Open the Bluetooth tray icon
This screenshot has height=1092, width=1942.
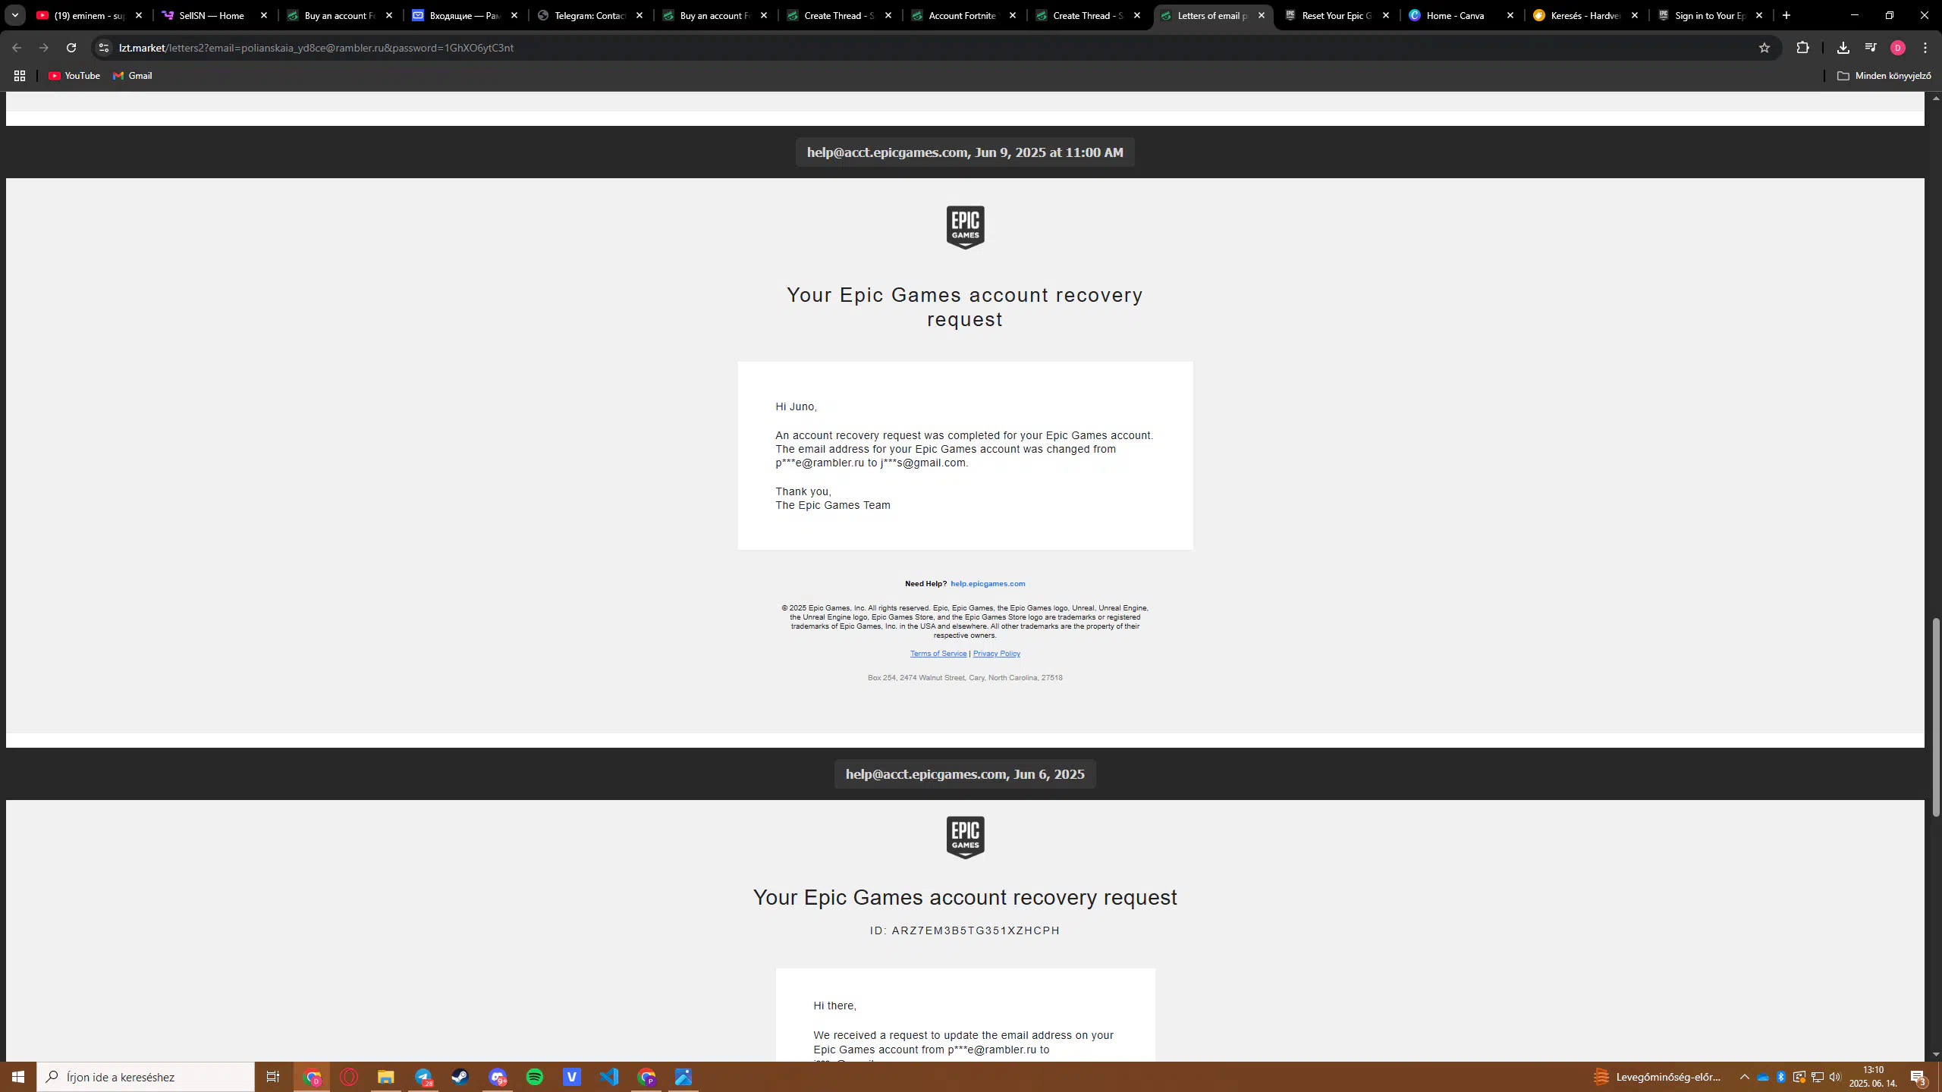(1781, 1077)
